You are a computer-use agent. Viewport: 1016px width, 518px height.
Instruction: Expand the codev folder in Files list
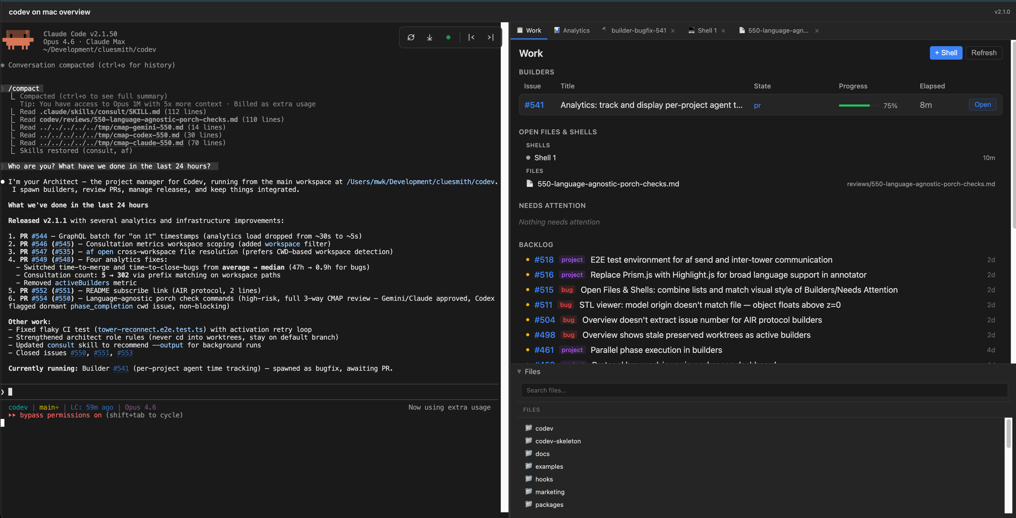click(544, 428)
